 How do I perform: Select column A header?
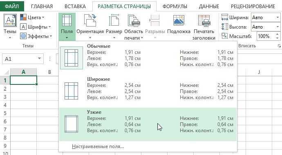tap(24, 72)
